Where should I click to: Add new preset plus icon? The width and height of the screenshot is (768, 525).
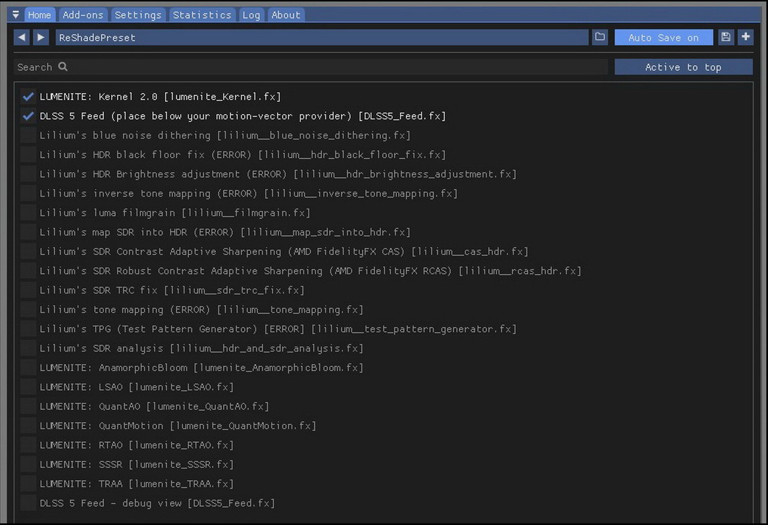(746, 37)
